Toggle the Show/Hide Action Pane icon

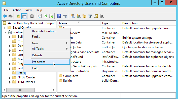pos(65,16)
